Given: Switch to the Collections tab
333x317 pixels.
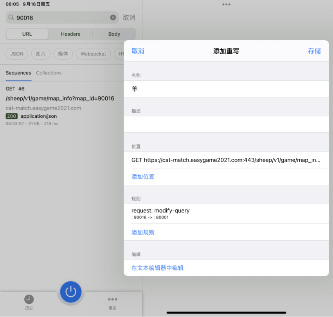Looking at the screenshot, I should tap(49, 73).
